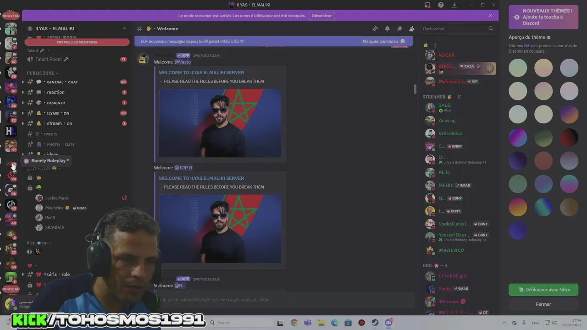Viewport: 587px width, 330px height.
Task: Select the lone bottom indigo theme swatch
Action: [518, 231]
